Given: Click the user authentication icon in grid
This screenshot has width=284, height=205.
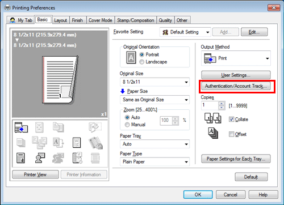Looking at the screenshot, I should coord(40,158).
